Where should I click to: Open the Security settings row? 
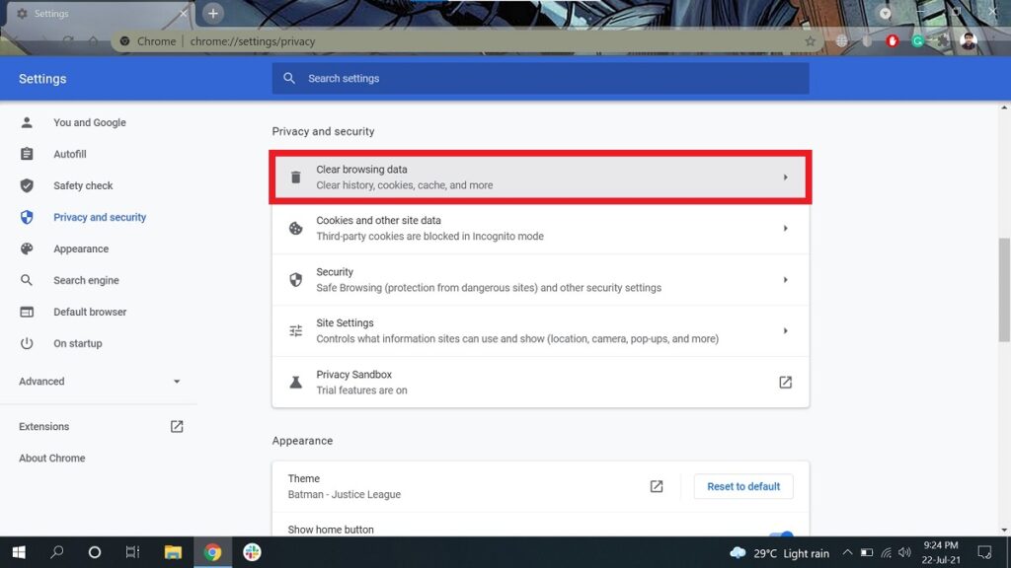(x=540, y=280)
